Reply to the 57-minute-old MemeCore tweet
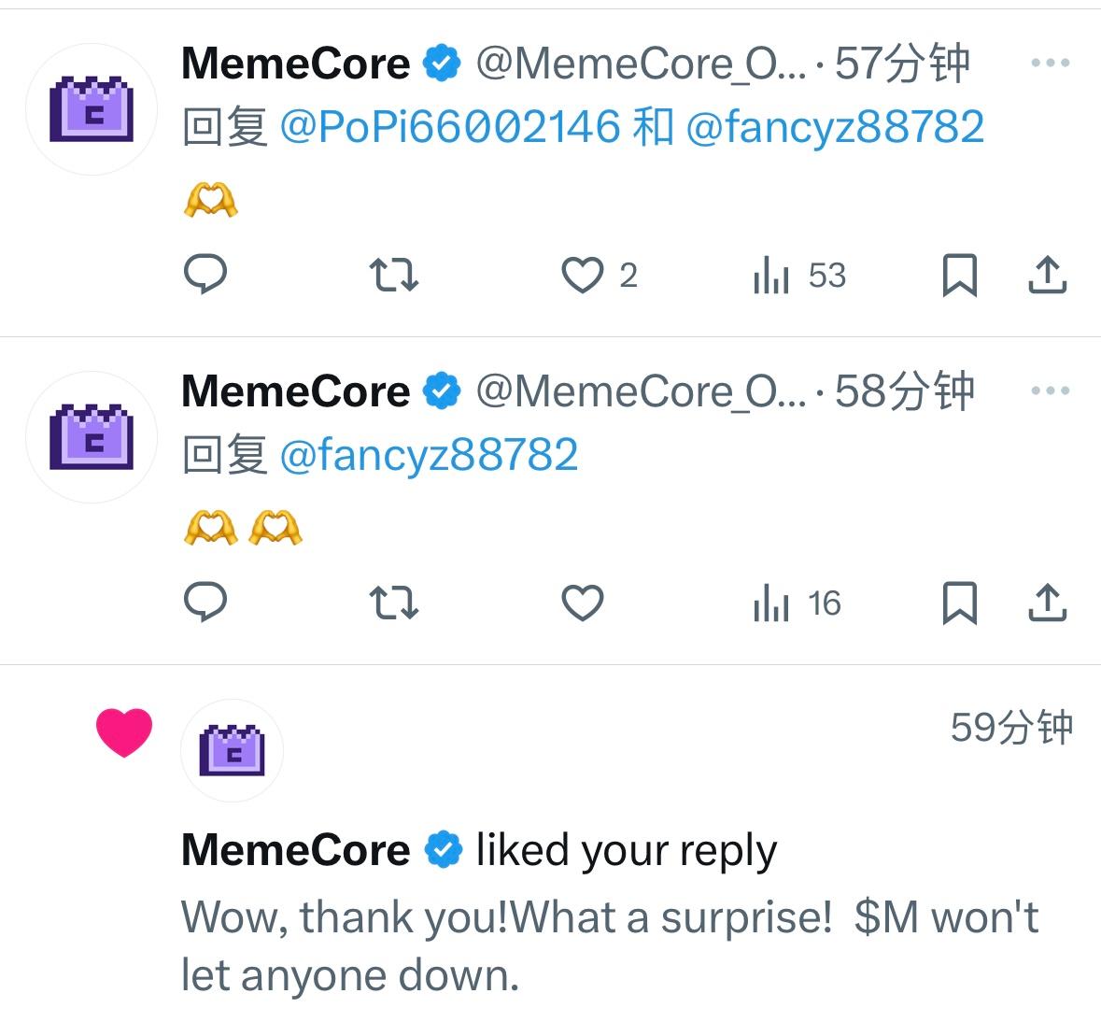 coord(205,275)
